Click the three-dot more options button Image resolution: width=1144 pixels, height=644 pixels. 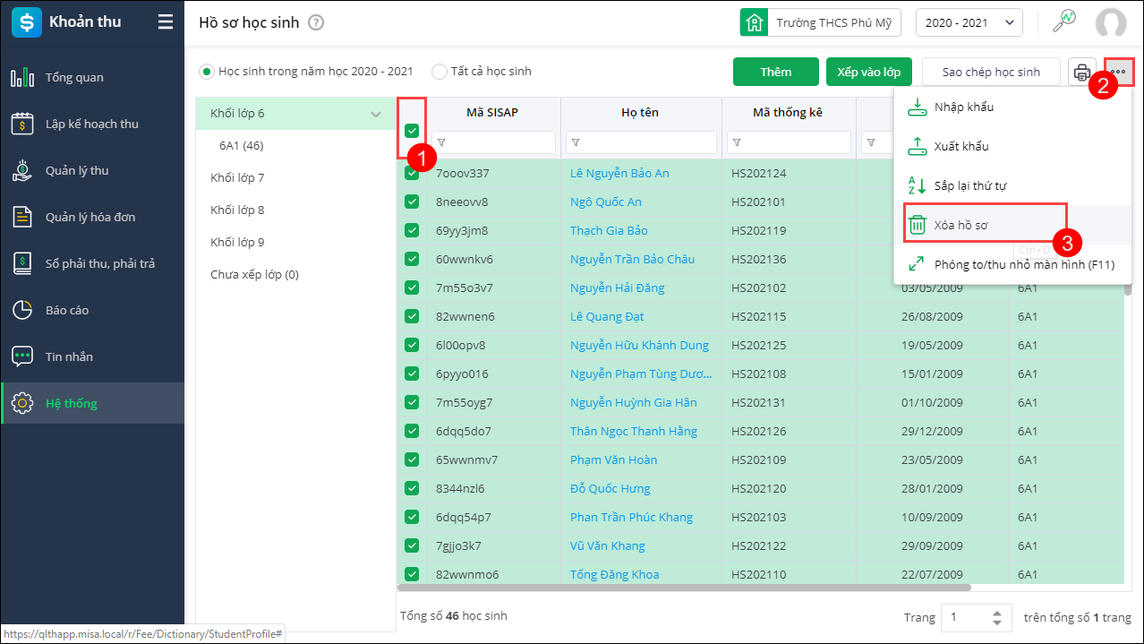click(1118, 72)
